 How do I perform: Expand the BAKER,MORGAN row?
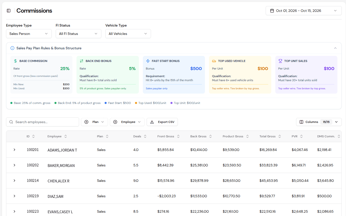[x=14, y=165]
